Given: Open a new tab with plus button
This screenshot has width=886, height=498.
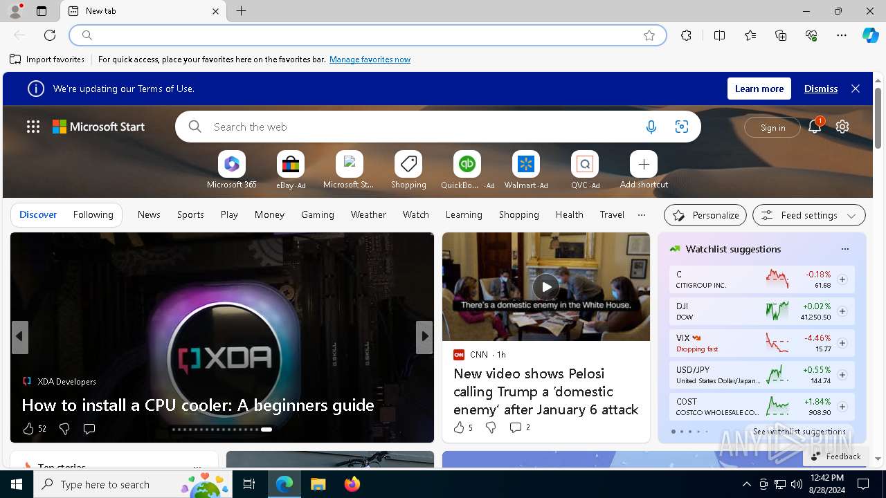Looking at the screenshot, I should (241, 11).
